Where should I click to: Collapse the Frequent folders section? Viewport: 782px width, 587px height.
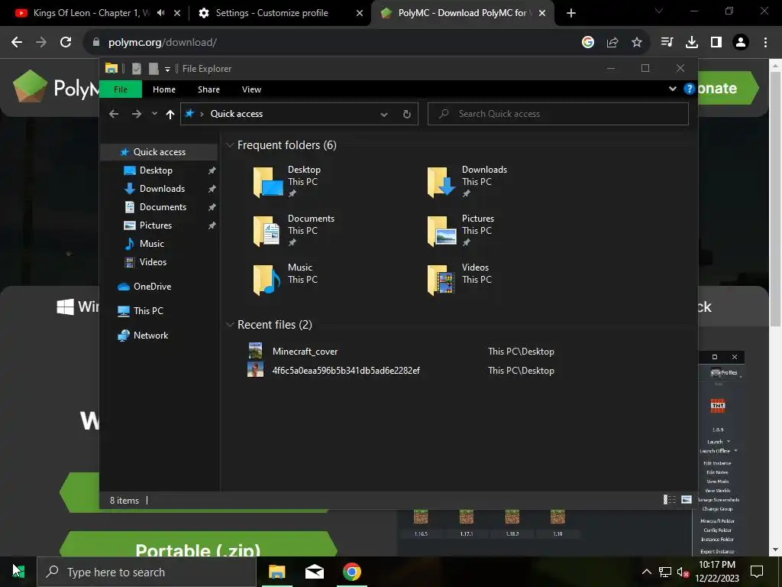click(x=230, y=145)
